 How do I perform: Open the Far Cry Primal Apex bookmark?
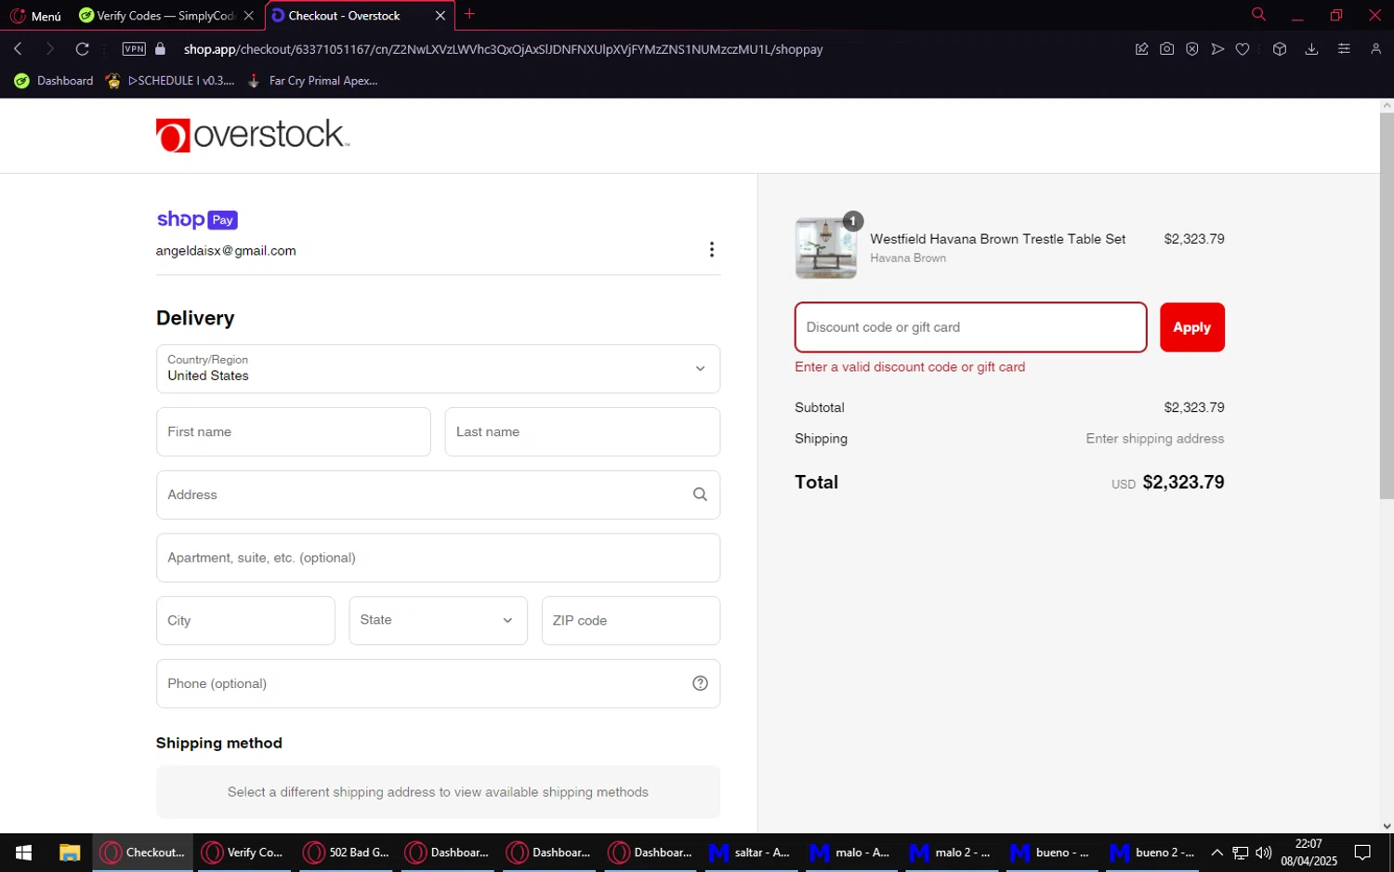point(312,81)
